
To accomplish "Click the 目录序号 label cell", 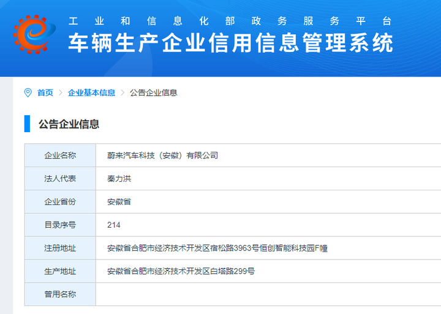I will pos(60,225).
